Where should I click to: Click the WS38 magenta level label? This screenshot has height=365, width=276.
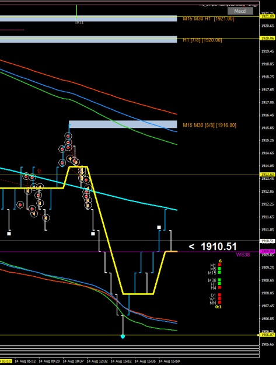coord(243,255)
